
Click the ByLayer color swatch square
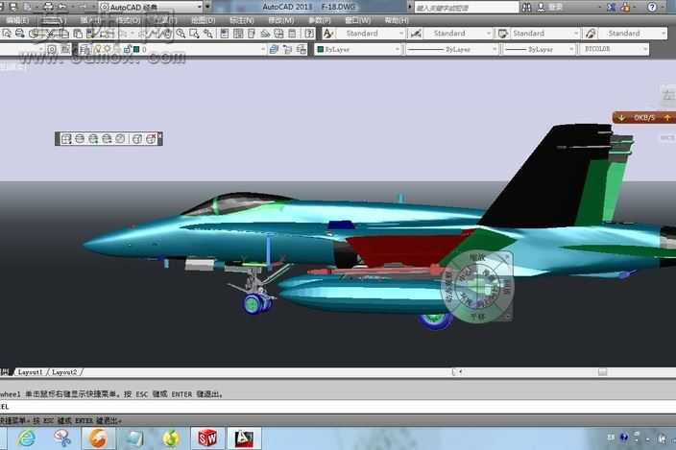click(x=321, y=50)
